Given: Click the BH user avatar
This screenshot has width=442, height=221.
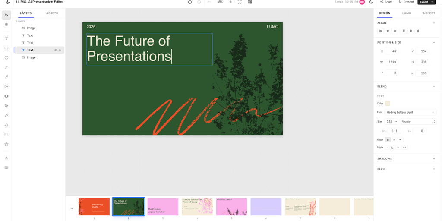Looking at the screenshot, I should pos(362,2).
